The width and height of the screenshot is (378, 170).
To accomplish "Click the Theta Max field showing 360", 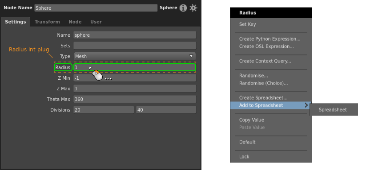I will pyautogui.click(x=134, y=99).
